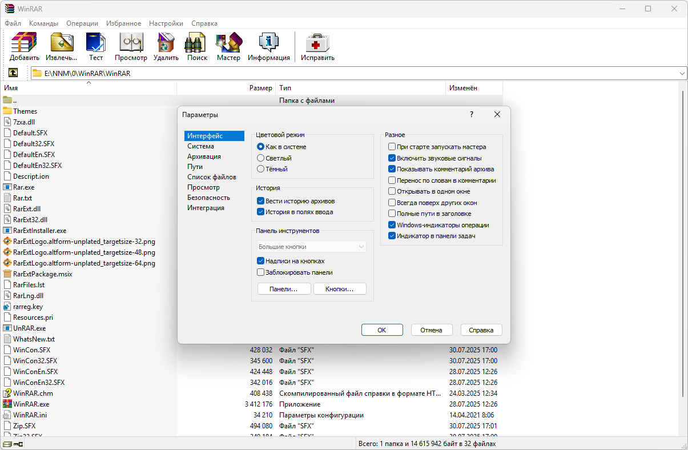688x450 pixels.
Task: Toggle Индикатор в панели задач checkbox
Action: [392, 236]
